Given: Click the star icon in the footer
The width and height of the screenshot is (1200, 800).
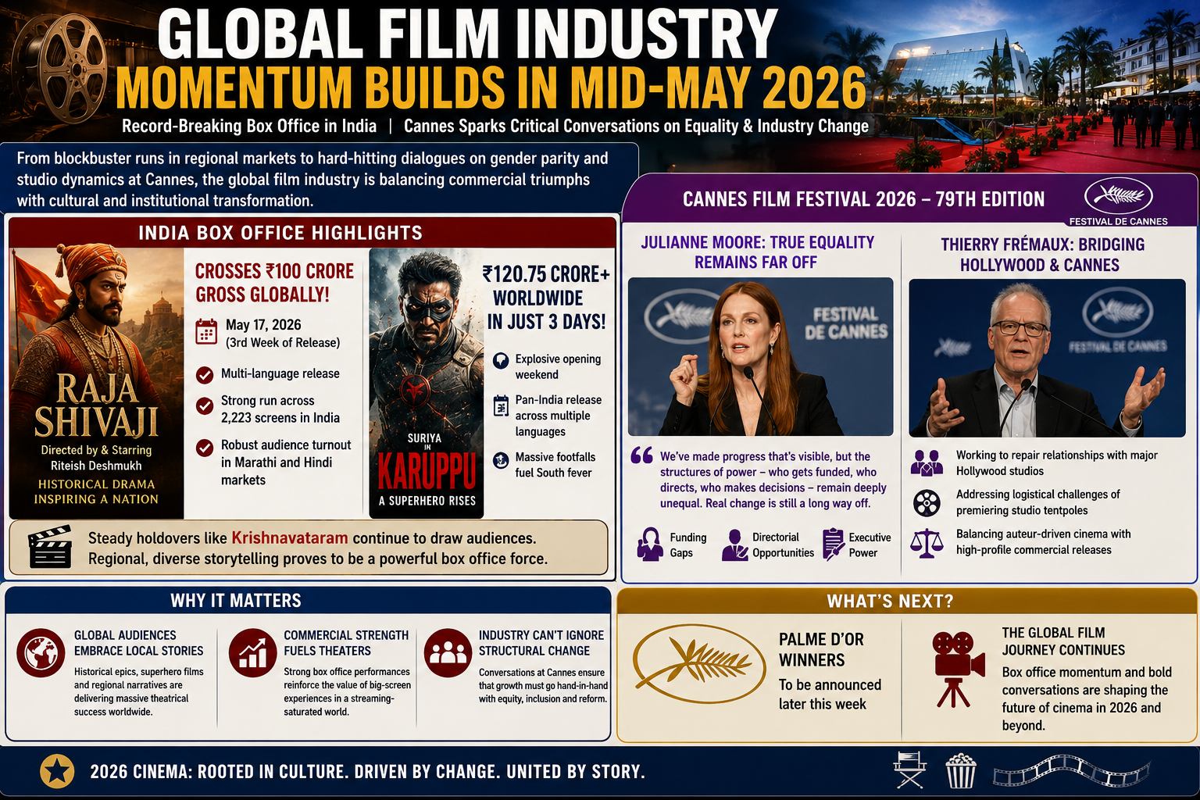Looking at the screenshot, I should tap(57, 772).
